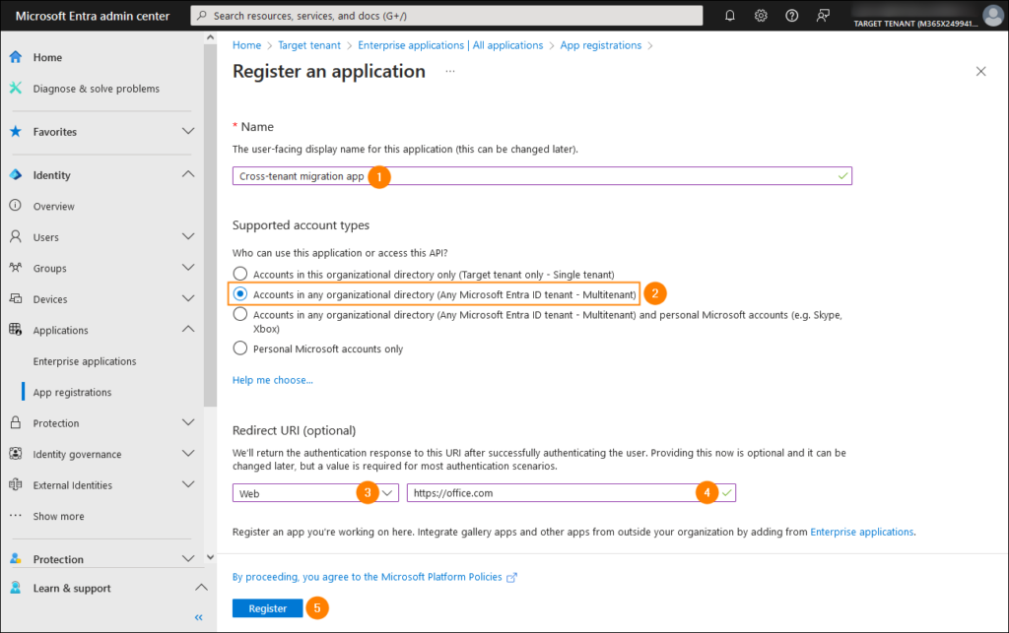Click the External Identities icon
Screen dimensions: 1009x633
tap(16, 484)
